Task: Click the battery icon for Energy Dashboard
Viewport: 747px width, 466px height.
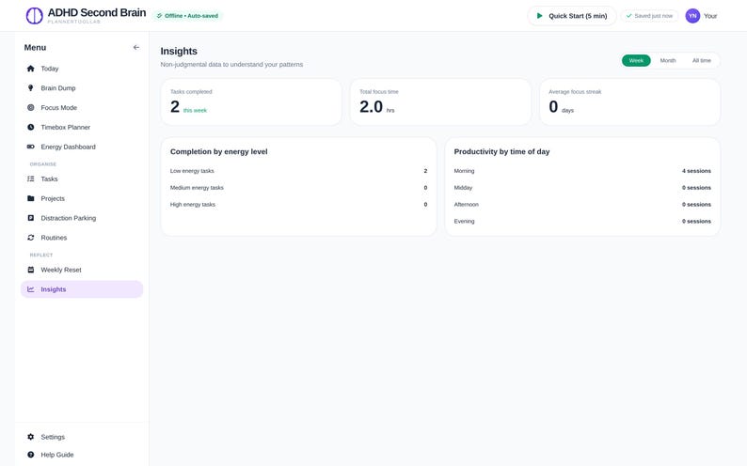Action: pos(30,147)
